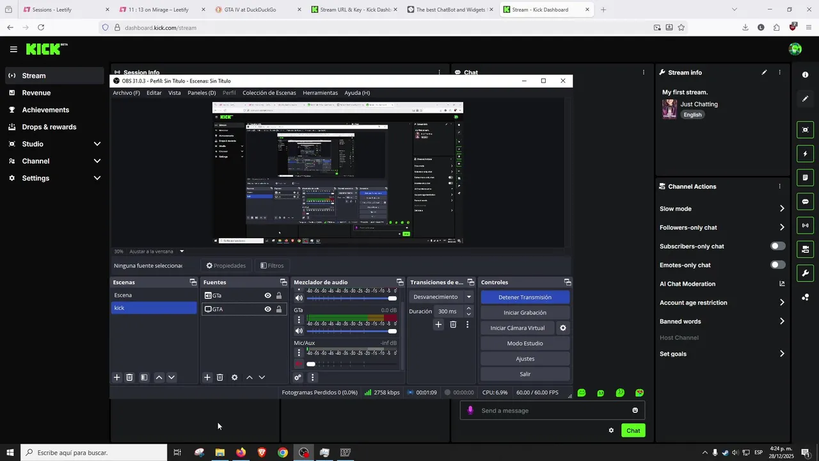Hide the GTa source with its eye icon
The image size is (819, 461).
(268, 296)
